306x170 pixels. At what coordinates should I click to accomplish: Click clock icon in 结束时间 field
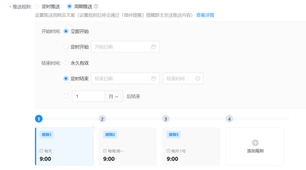pos(198,79)
